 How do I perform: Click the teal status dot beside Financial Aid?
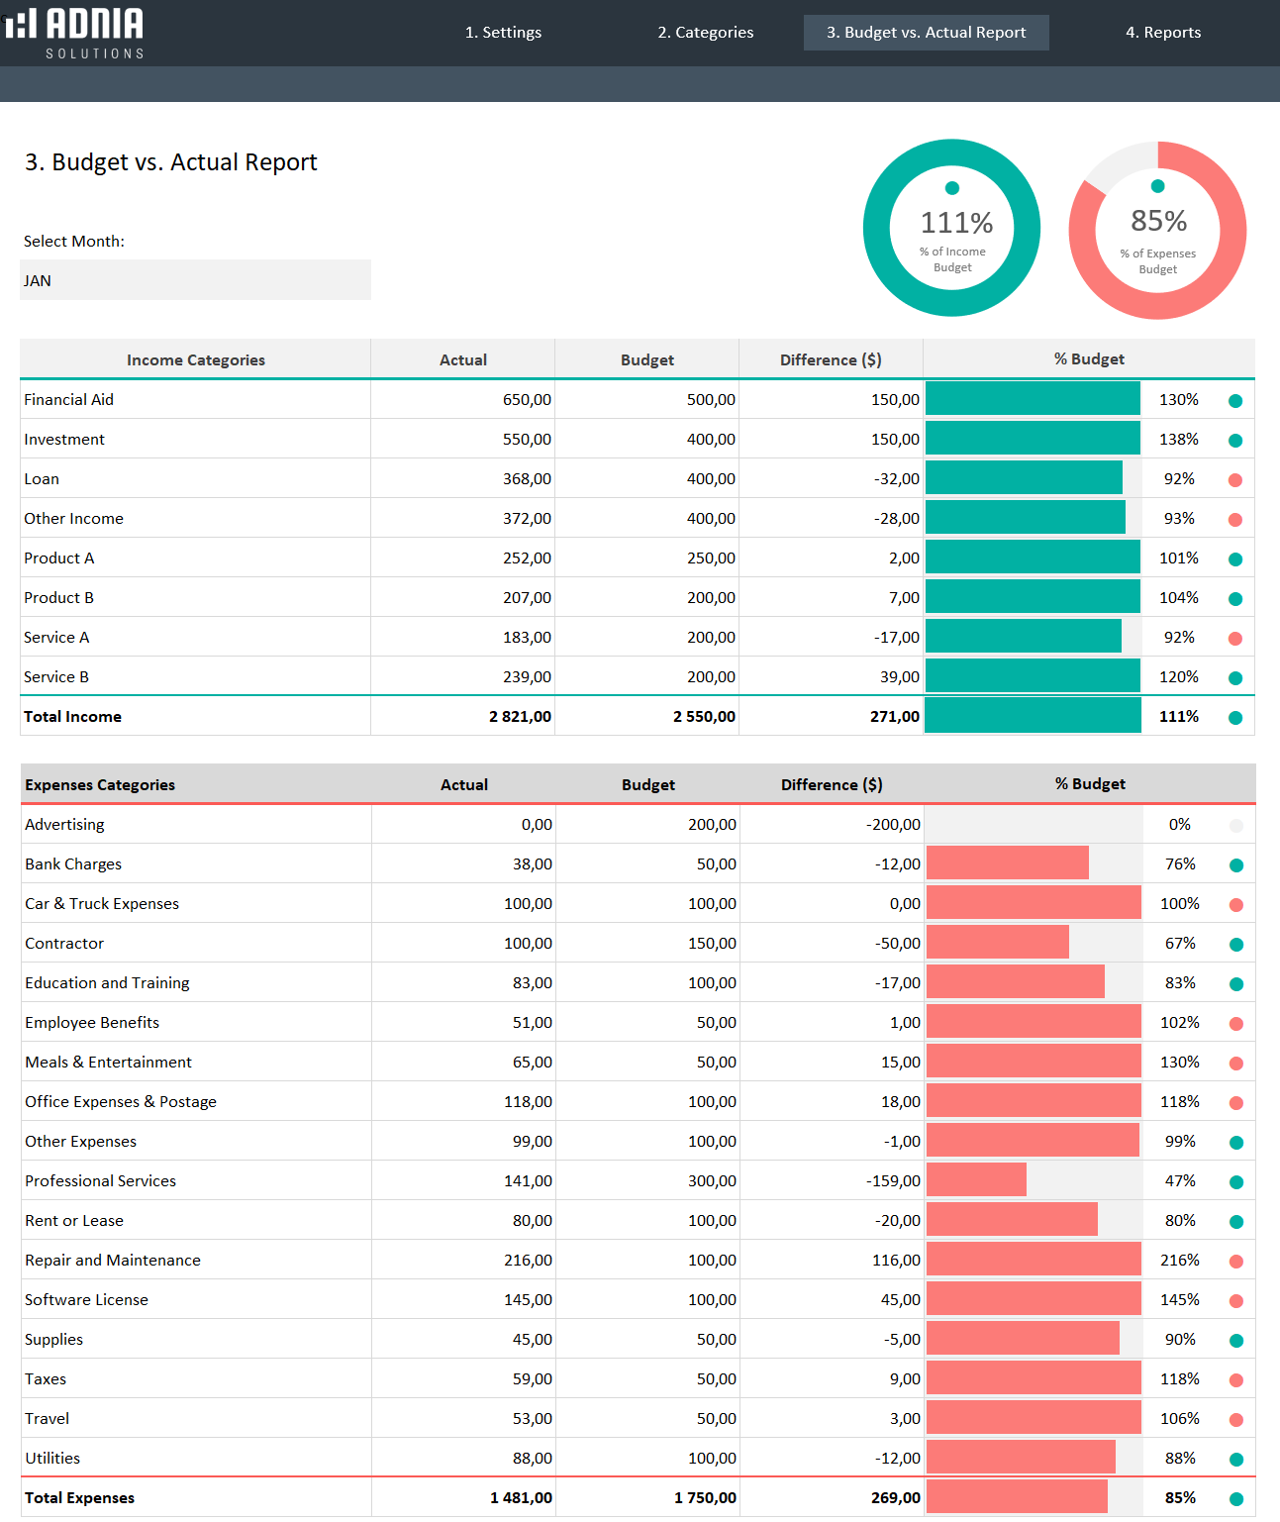pyautogui.click(x=1234, y=400)
